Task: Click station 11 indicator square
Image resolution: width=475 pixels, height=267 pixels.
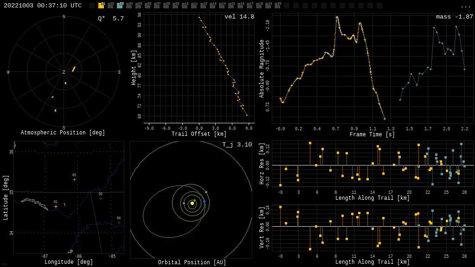Action: [194, 6]
